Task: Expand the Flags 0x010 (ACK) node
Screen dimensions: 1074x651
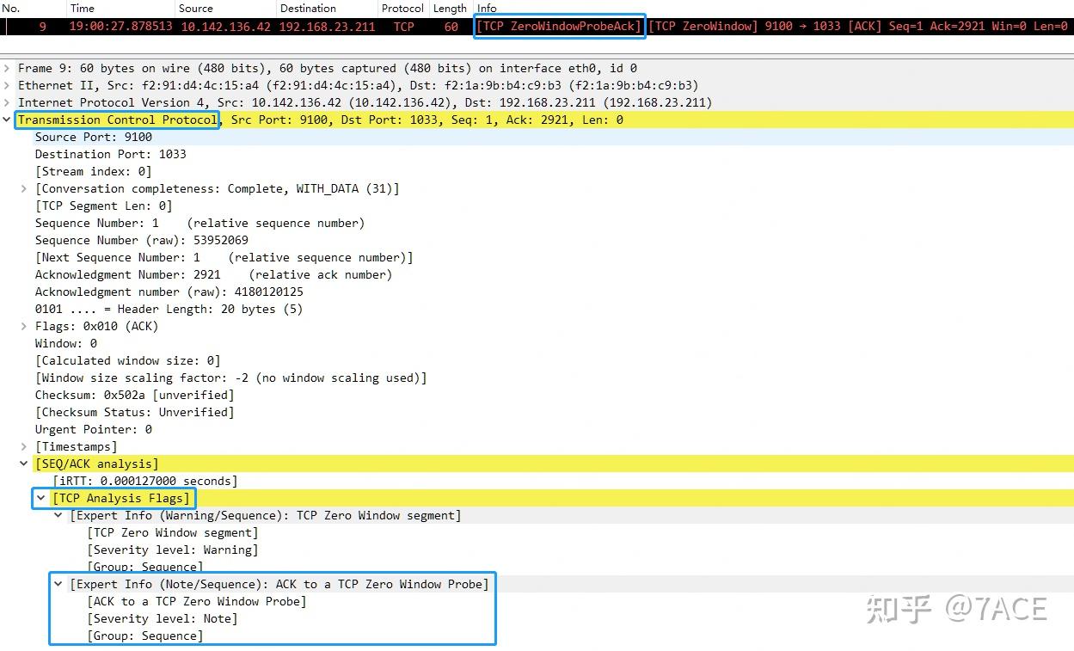Action: point(23,326)
